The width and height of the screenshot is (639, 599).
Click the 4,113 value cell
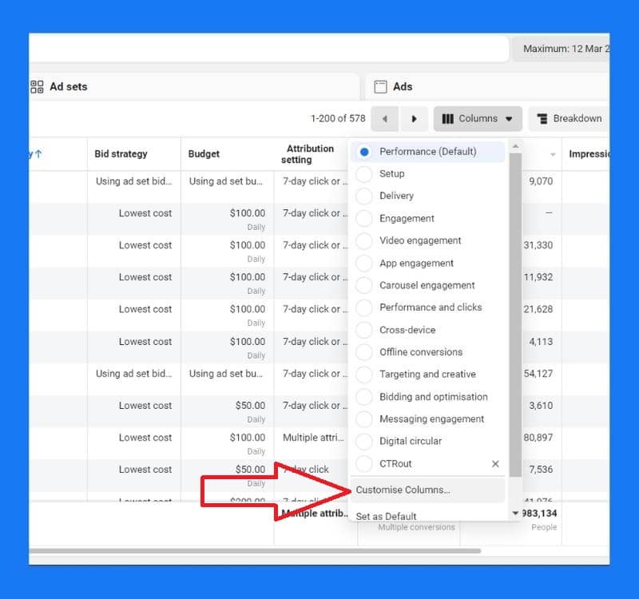coord(541,342)
